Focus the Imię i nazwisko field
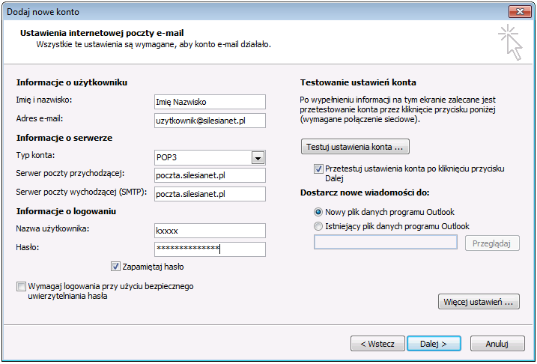The width and height of the screenshot is (537, 364). [209, 101]
